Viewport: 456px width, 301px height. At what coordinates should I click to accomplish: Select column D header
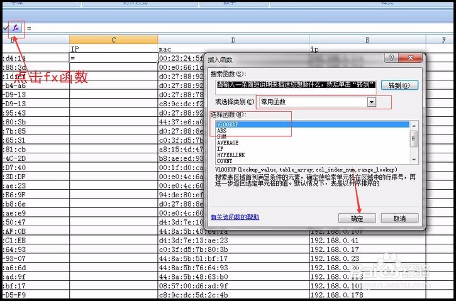[x=233, y=40]
